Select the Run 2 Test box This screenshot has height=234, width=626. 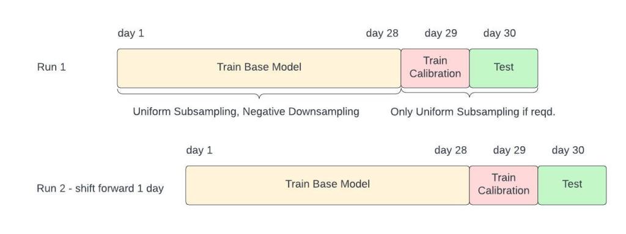[x=572, y=185]
